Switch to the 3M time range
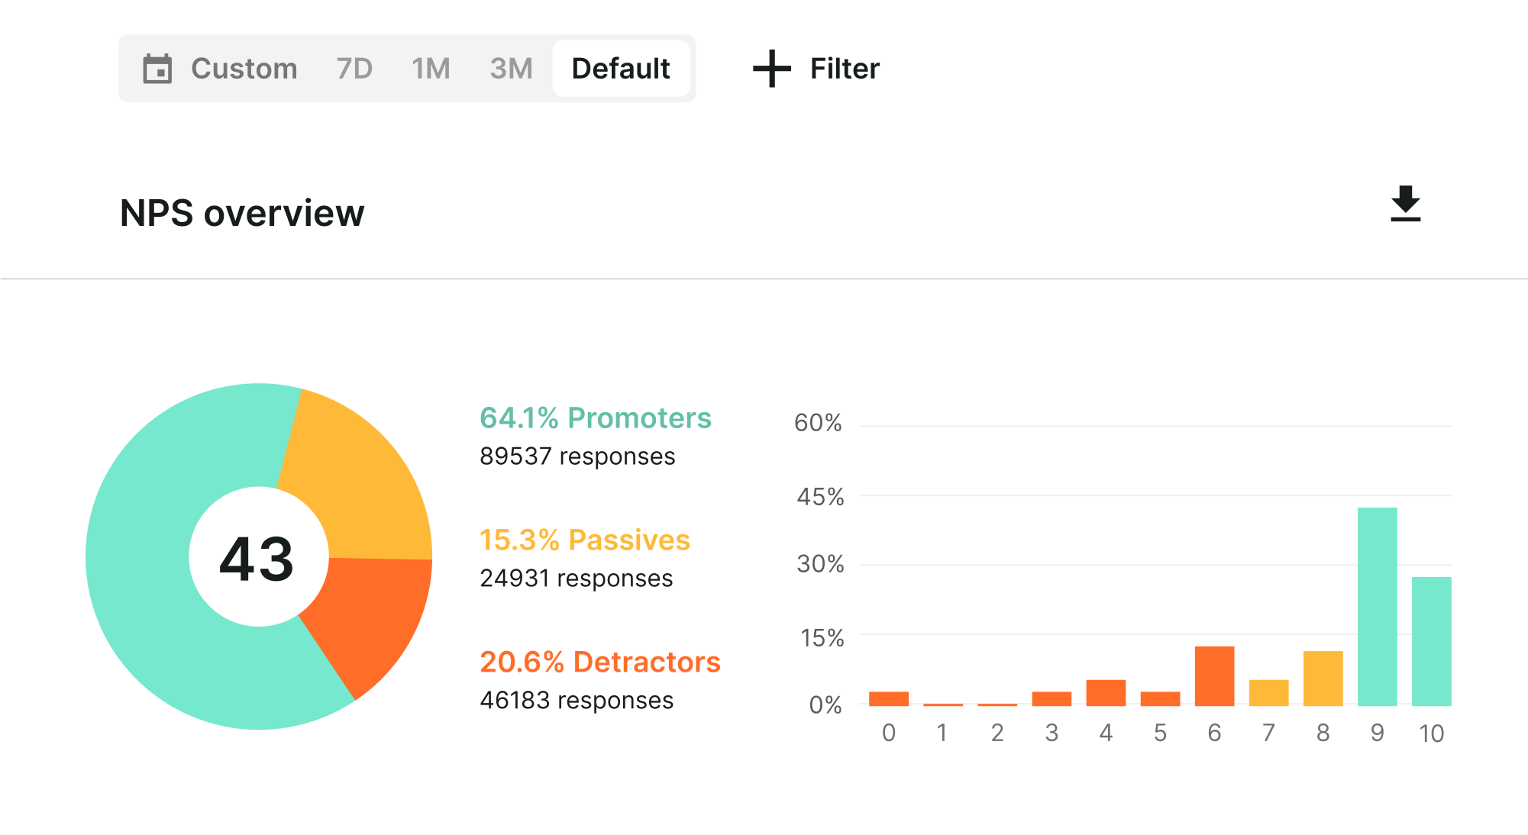The width and height of the screenshot is (1528, 835). click(x=511, y=69)
